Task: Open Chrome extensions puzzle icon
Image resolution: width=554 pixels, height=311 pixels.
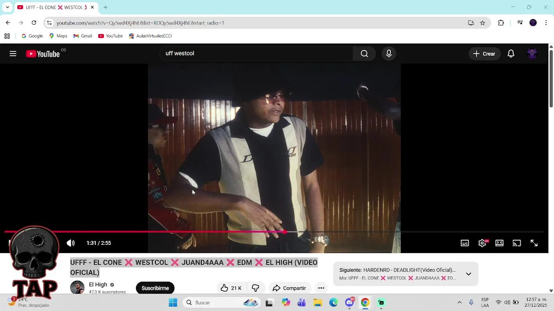Action: pyautogui.click(x=501, y=23)
